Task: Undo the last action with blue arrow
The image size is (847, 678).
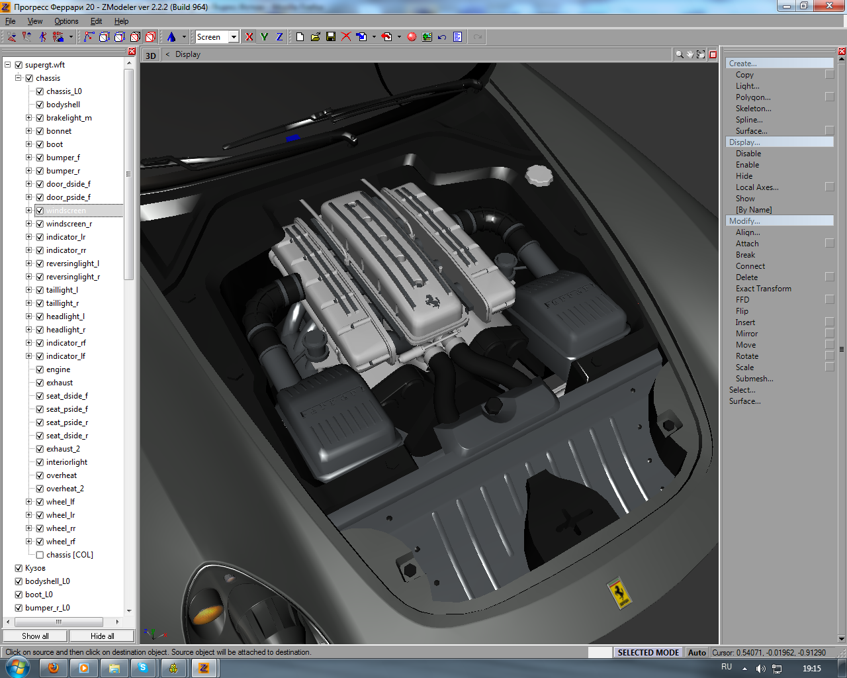Action: (x=442, y=37)
